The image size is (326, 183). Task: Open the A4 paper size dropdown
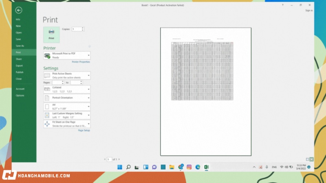(x=67, y=107)
